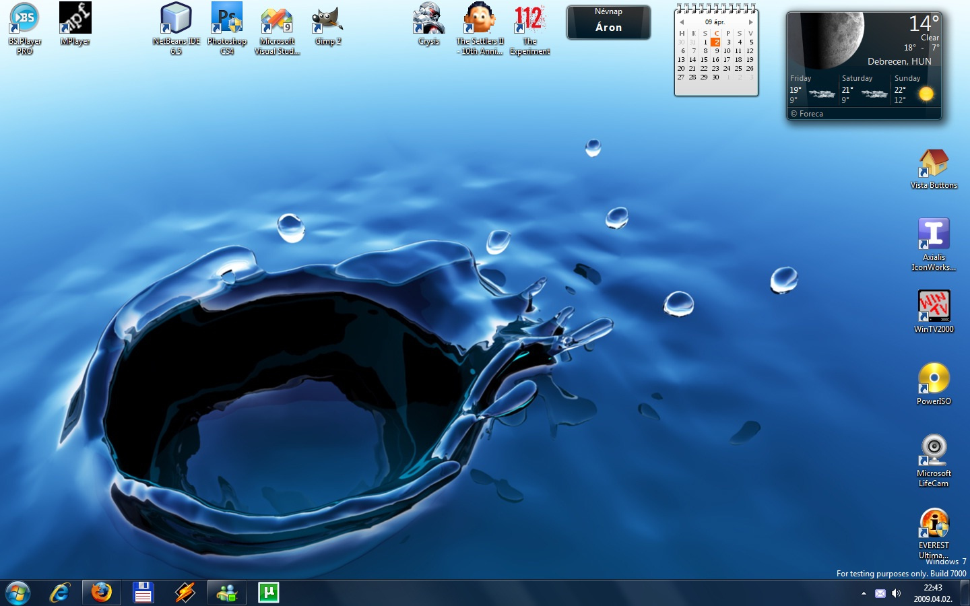Click the 09 ápr. calendar header
The width and height of the screenshot is (970, 606).
715,22
